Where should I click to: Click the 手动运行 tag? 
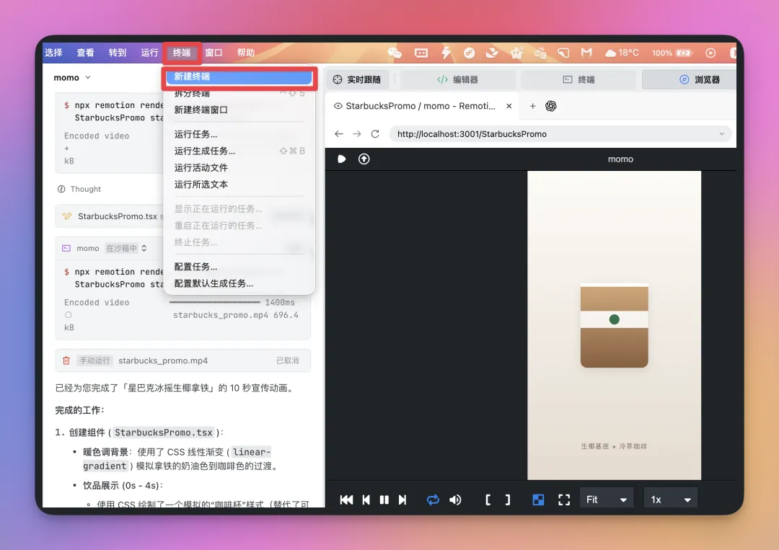95,361
